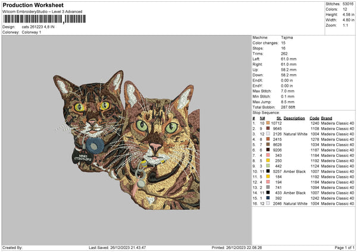Image resolution: width=357 pixels, height=252 pixels.
Task: Click the Stitches value 53016
Action: 348,4
